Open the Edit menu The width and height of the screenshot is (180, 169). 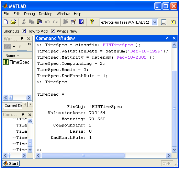[x=16, y=14]
